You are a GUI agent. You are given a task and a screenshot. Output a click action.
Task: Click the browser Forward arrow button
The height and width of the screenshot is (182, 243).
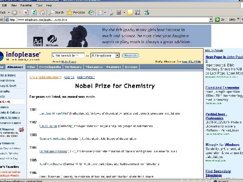(x=14, y=12)
